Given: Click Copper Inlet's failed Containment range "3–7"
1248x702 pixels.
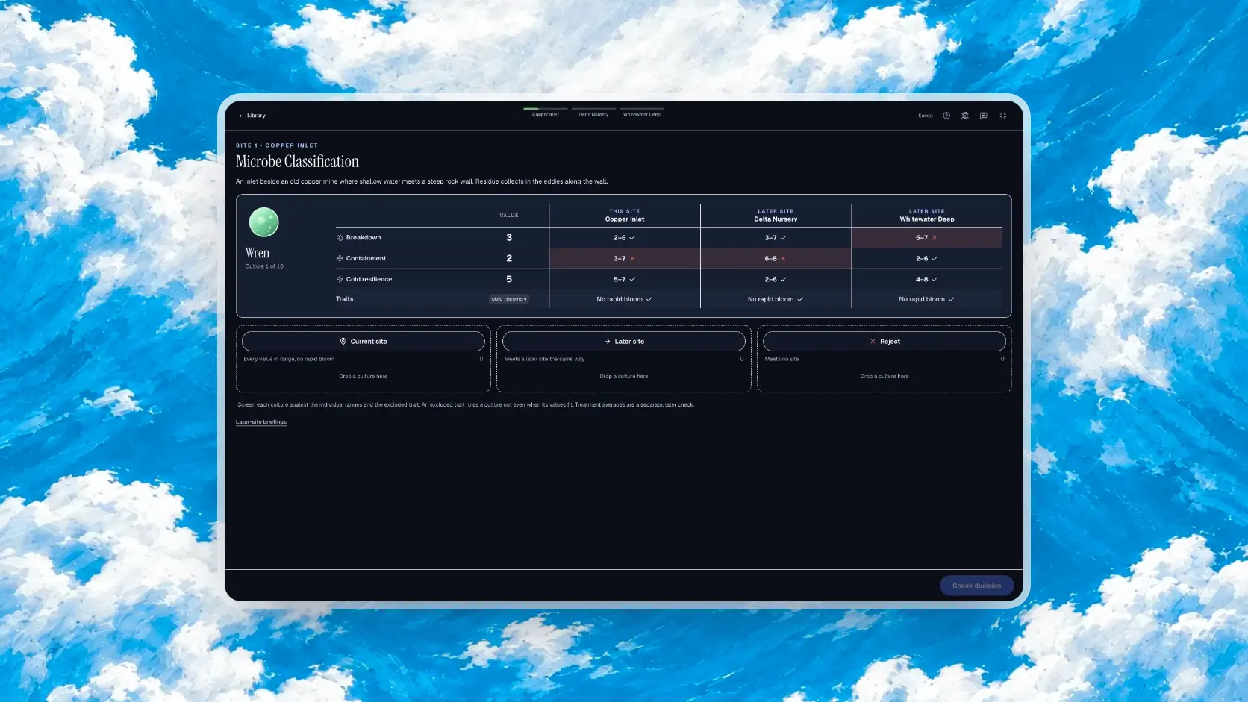Looking at the screenshot, I should click(x=625, y=259).
